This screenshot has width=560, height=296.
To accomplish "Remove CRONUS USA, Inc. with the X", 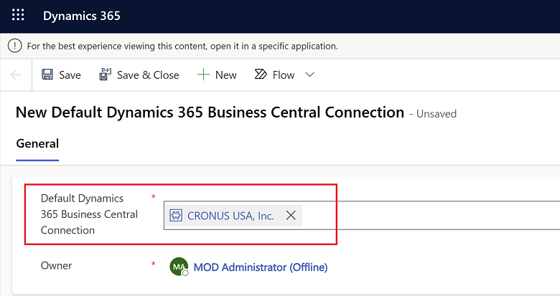I will click(x=291, y=215).
